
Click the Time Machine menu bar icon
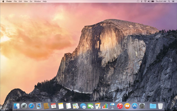click(x=138, y=1)
